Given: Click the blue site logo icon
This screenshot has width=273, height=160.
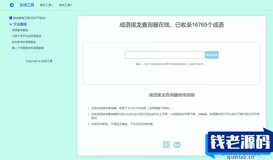Looking at the screenshot, I should (12, 5).
